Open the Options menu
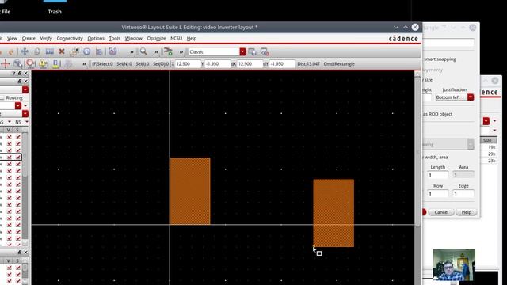 coord(96,39)
